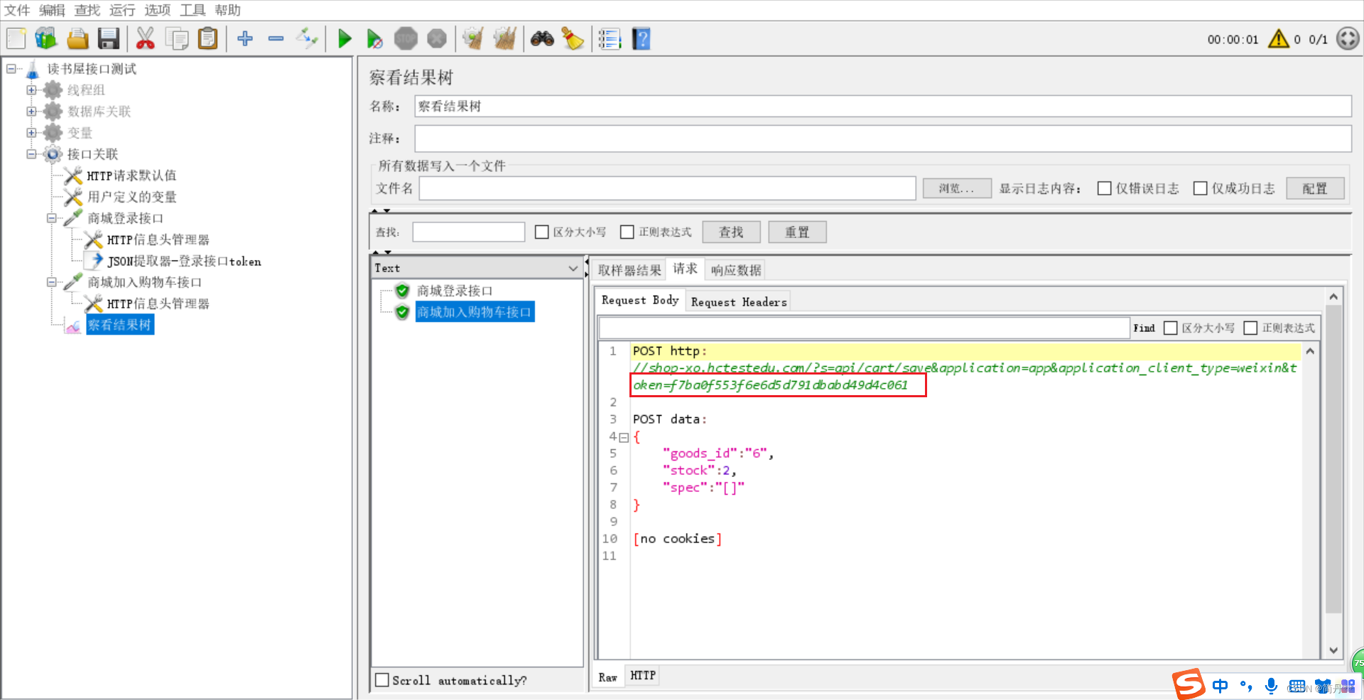Collapse the 商城登录接口 sampler node
The width and height of the screenshot is (1364, 700).
(x=51, y=218)
